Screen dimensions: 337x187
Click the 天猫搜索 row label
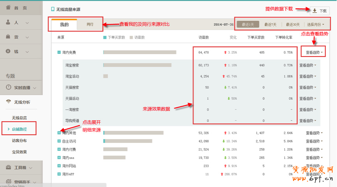pyautogui.click(x=72, y=87)
